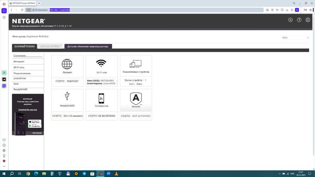This screenshot has width=315, height=177.
Task: Open Opera easy setup sliders icon
Action: [x=292, y=10]
